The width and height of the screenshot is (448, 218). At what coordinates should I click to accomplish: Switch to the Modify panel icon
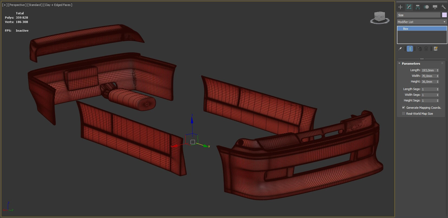409,7
